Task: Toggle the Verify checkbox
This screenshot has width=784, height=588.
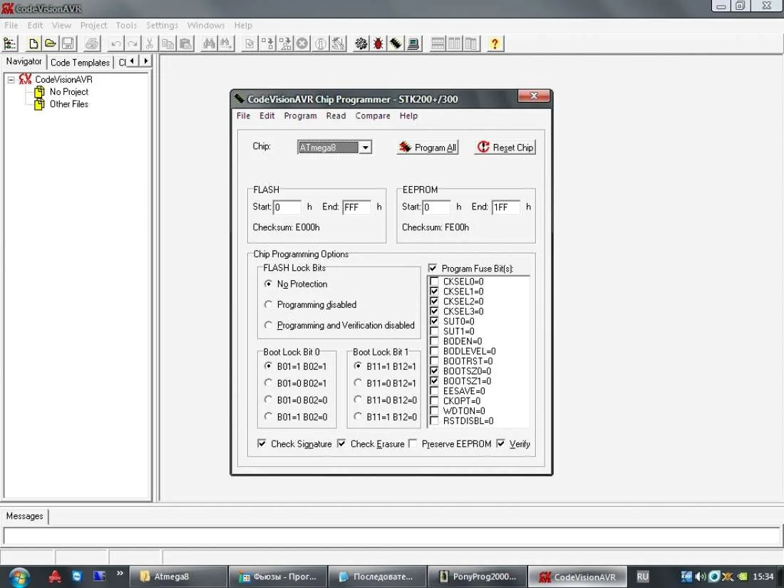Action: (x=500, y=443)
